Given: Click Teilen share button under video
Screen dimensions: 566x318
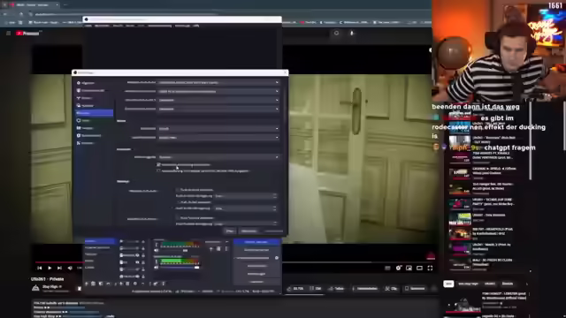Looking at the screenshot, I should point(336,289).
